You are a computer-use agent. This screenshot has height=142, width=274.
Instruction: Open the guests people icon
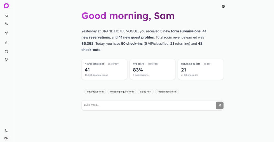[x=6, y=24]
